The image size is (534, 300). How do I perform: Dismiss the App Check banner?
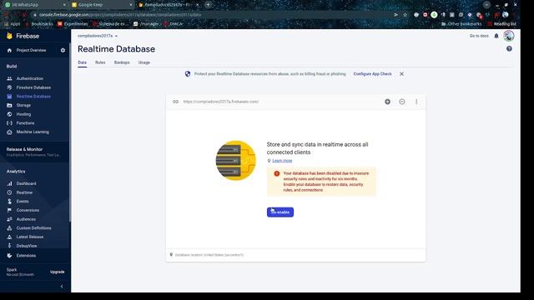[x=401, y=74]
